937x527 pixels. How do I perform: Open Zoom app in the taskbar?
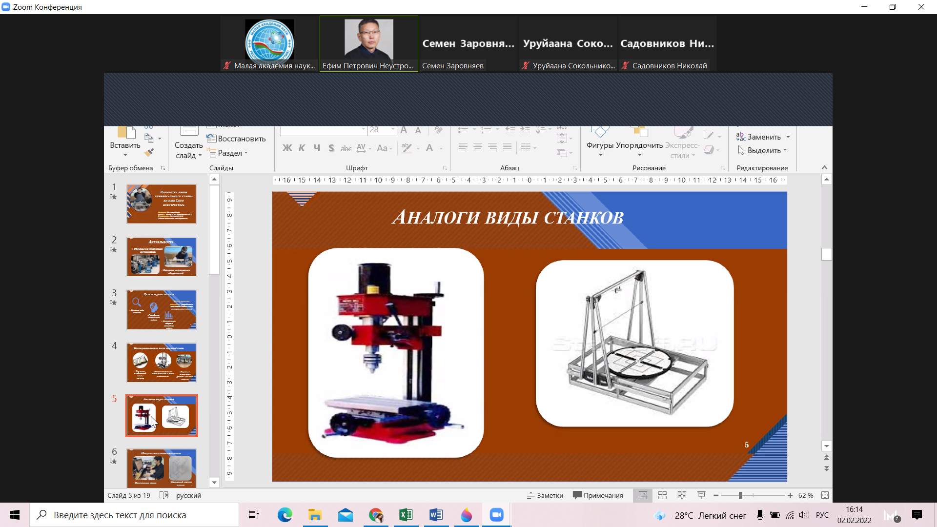496,515
